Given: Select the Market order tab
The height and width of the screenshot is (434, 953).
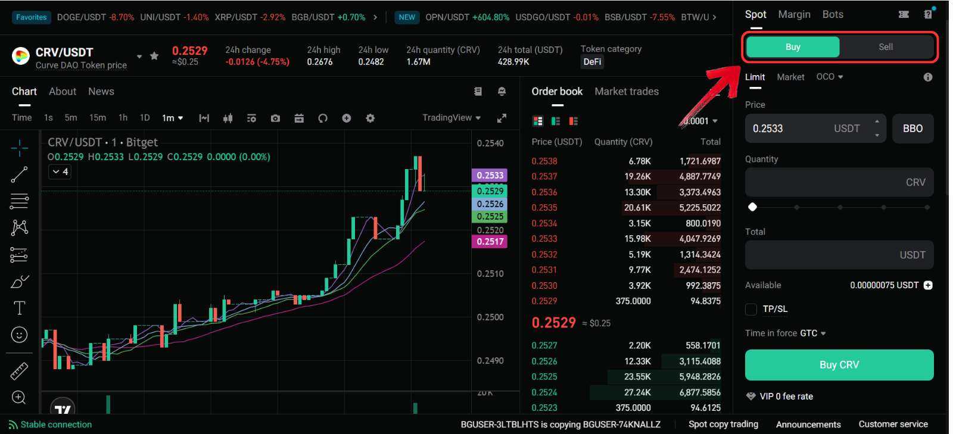Looking at the screenshot, I should [790, 77].
